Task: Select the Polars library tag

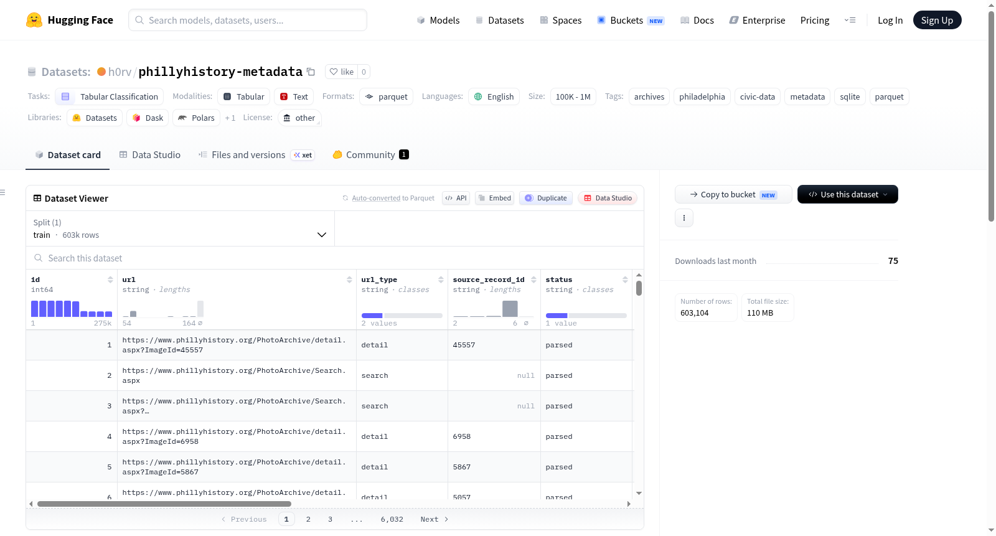Action: tap(196, 118)
